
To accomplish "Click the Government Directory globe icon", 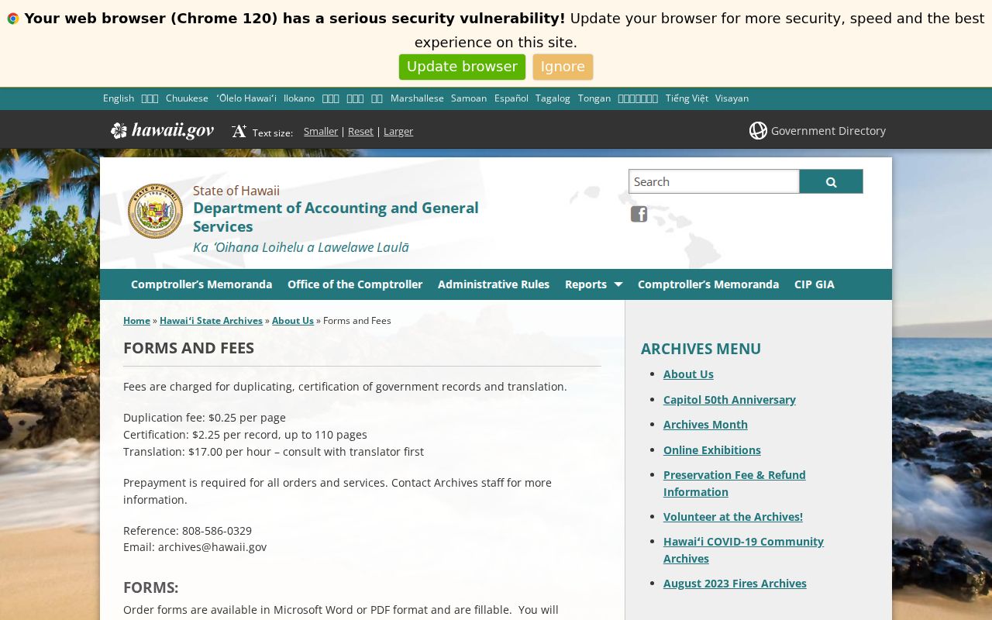I will pos(758,130).
